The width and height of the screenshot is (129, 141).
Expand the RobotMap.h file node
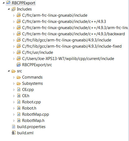click(14, 121)
